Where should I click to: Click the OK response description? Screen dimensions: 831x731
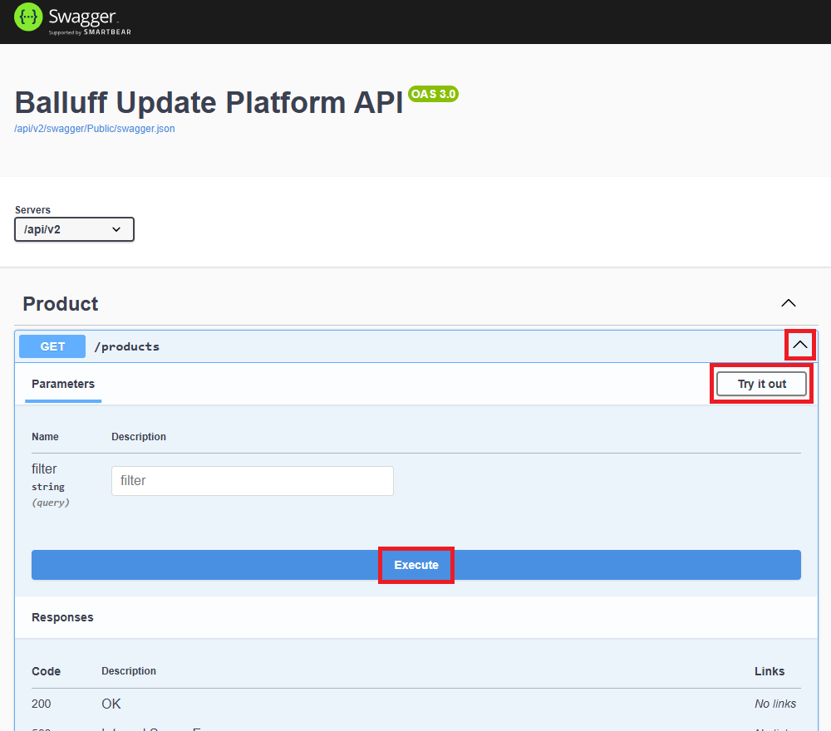pos(111,704)
